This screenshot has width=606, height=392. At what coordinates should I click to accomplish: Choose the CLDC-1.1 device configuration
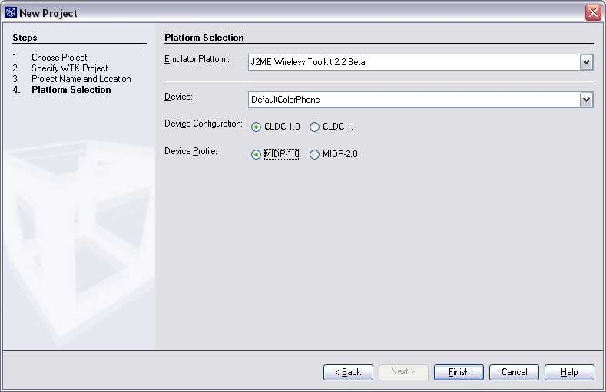click(x=314, y=127)
